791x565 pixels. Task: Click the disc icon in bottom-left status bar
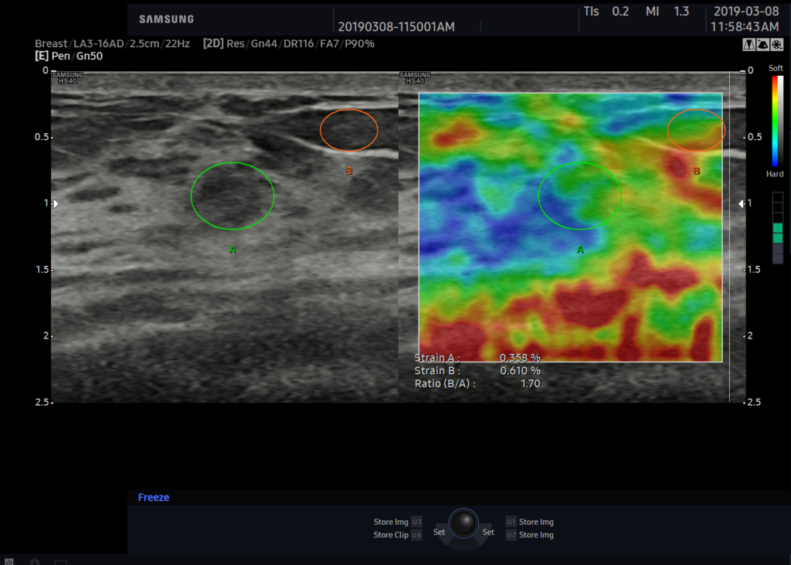coord(35,561)
